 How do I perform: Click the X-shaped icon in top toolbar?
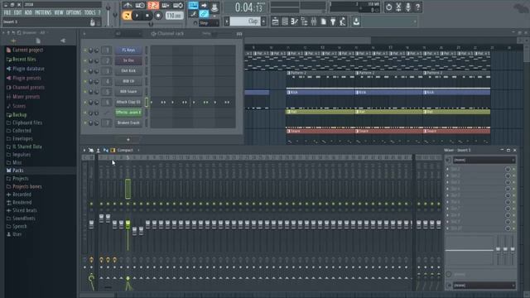(398, 7)
